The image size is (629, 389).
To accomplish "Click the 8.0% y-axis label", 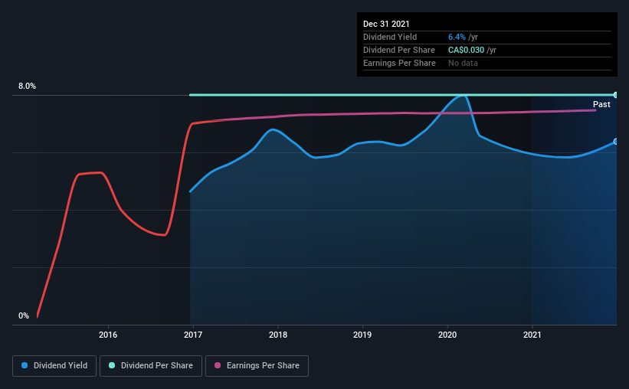I will 27,87.
